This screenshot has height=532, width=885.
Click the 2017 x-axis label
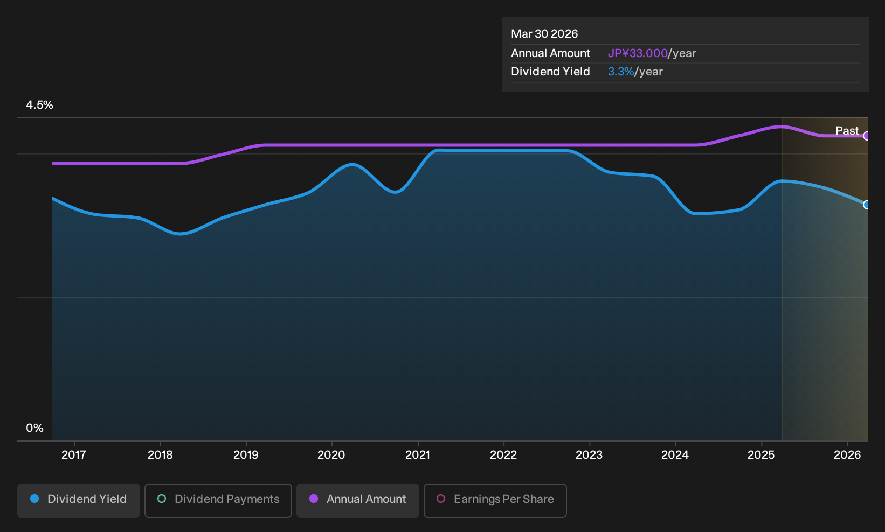point(74,455)
